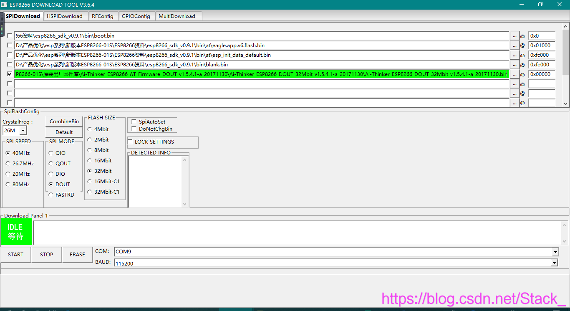The image size is (570, 311).
Task: Select 20MHz SPI speed
Action: click(8, 174)
